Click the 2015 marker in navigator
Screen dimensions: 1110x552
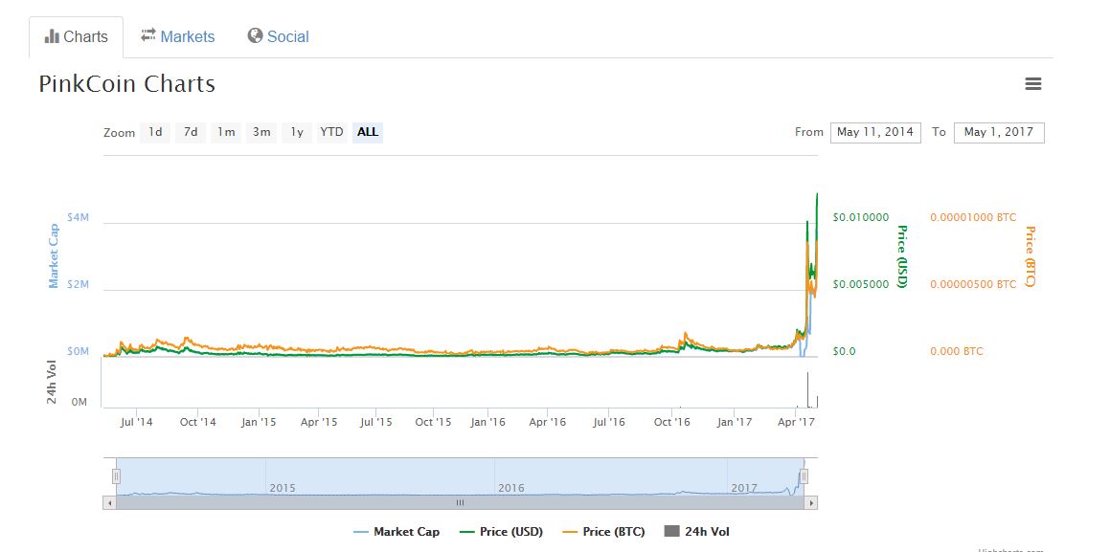tap(283, 489)
